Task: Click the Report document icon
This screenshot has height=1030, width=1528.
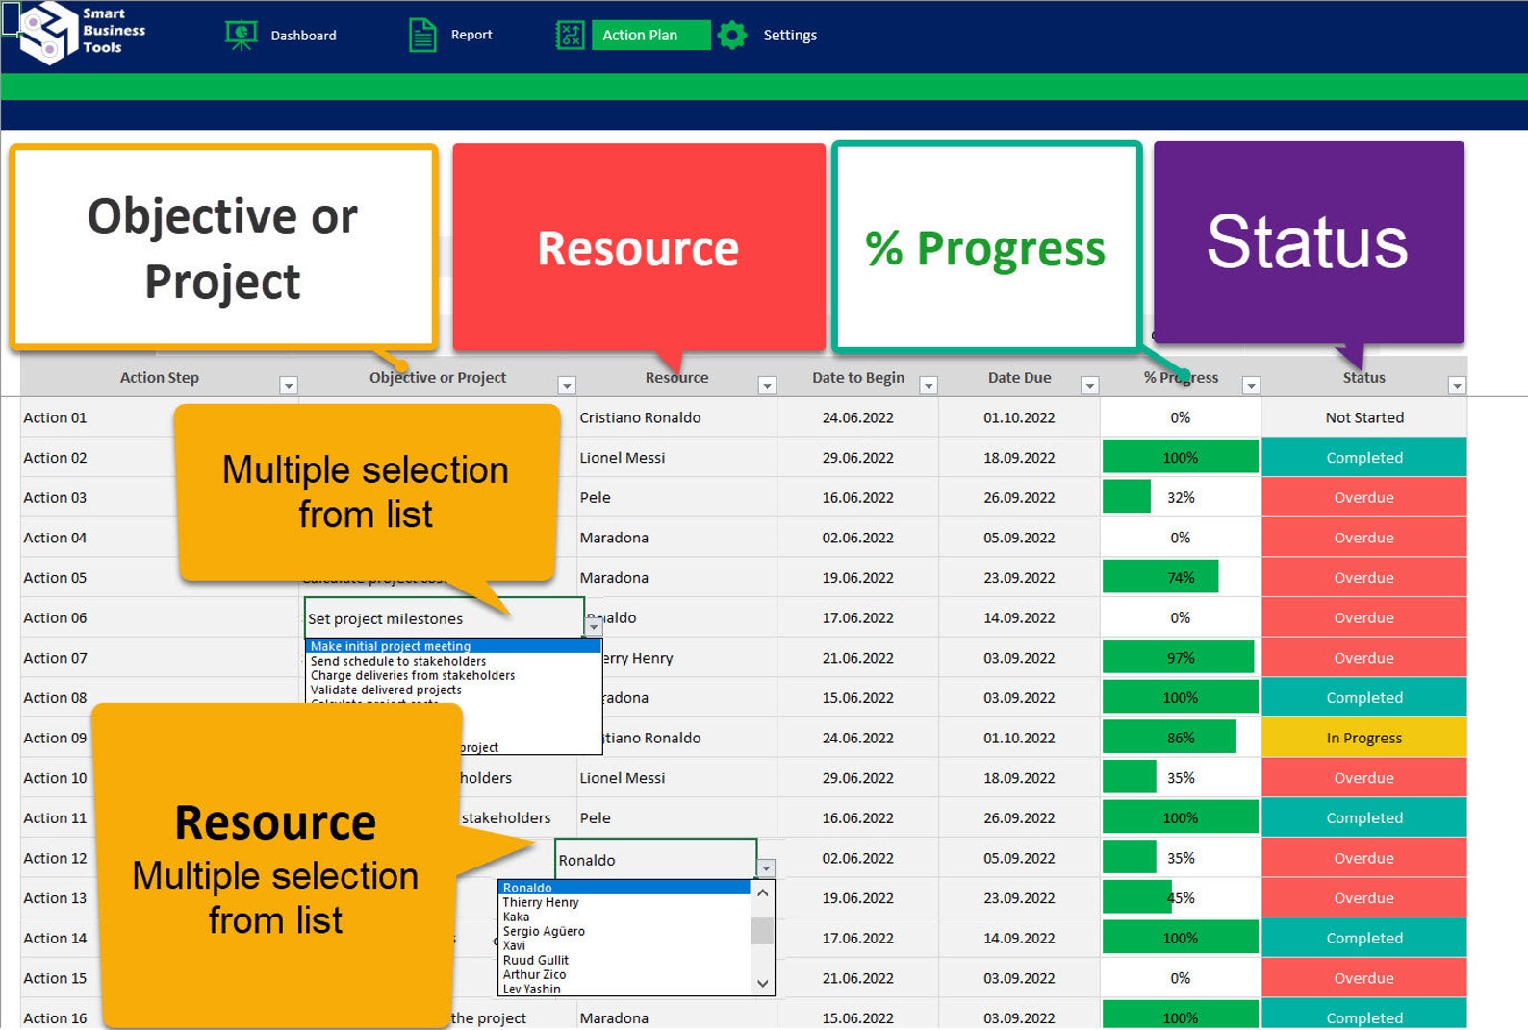Action: point(422,36)
